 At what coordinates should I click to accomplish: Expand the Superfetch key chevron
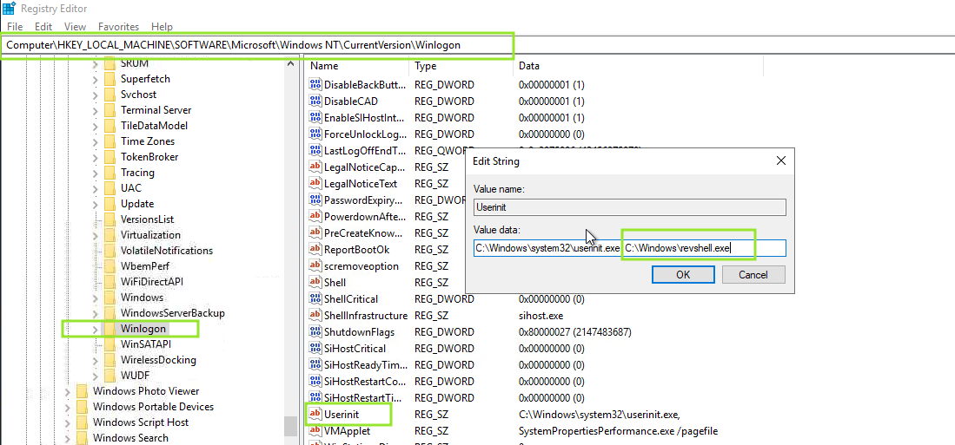tap(95, 79)
